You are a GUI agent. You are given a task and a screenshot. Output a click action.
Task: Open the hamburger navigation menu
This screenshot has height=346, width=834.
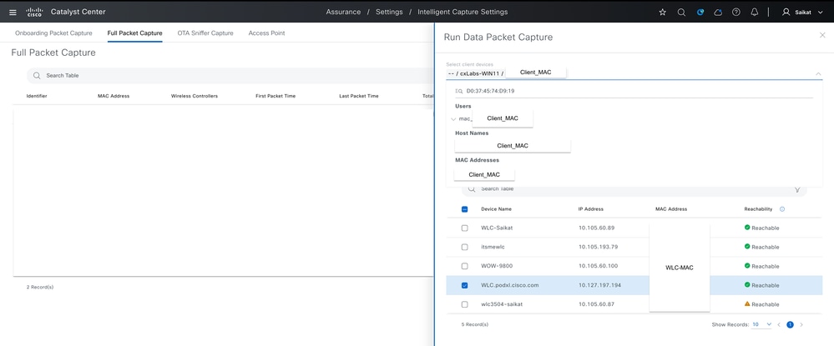coord(13,13)
